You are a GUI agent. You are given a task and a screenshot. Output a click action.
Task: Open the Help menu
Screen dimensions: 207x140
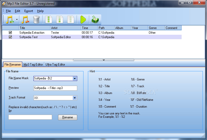(40, 11)
